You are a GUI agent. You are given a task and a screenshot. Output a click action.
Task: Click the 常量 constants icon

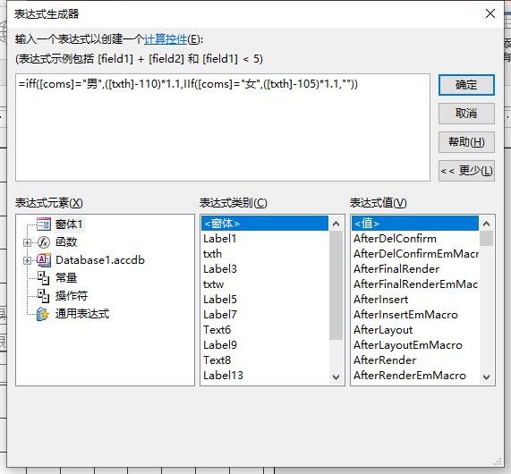(43, 277)
